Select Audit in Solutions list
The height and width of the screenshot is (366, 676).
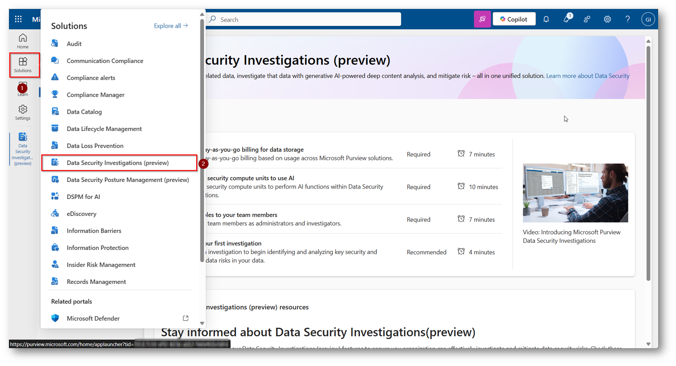(x=74, y=44)
